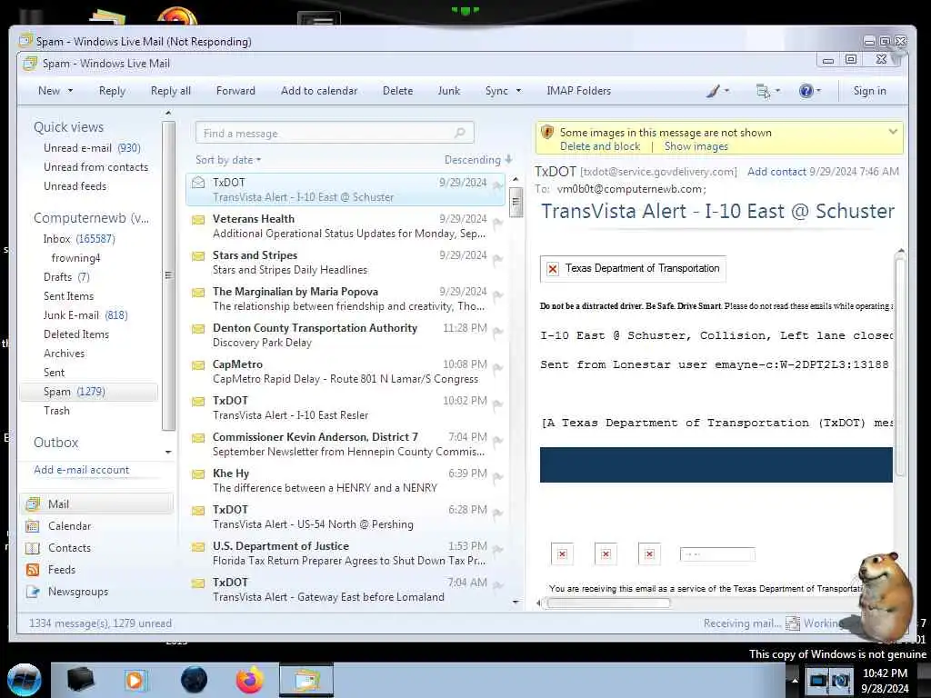Click the preview pane horizontal scrollbar
This screenshot has width=931, height=698.
pyautogui.click(x=608, y=603)
